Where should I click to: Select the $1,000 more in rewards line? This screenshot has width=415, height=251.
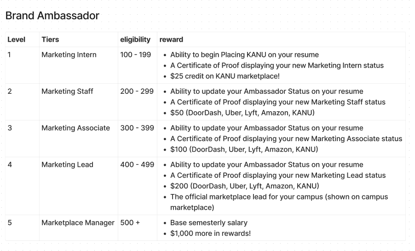pos(210,233)
